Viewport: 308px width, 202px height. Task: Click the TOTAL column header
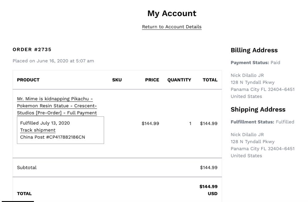pyautogui.click(x=210, y=80)
